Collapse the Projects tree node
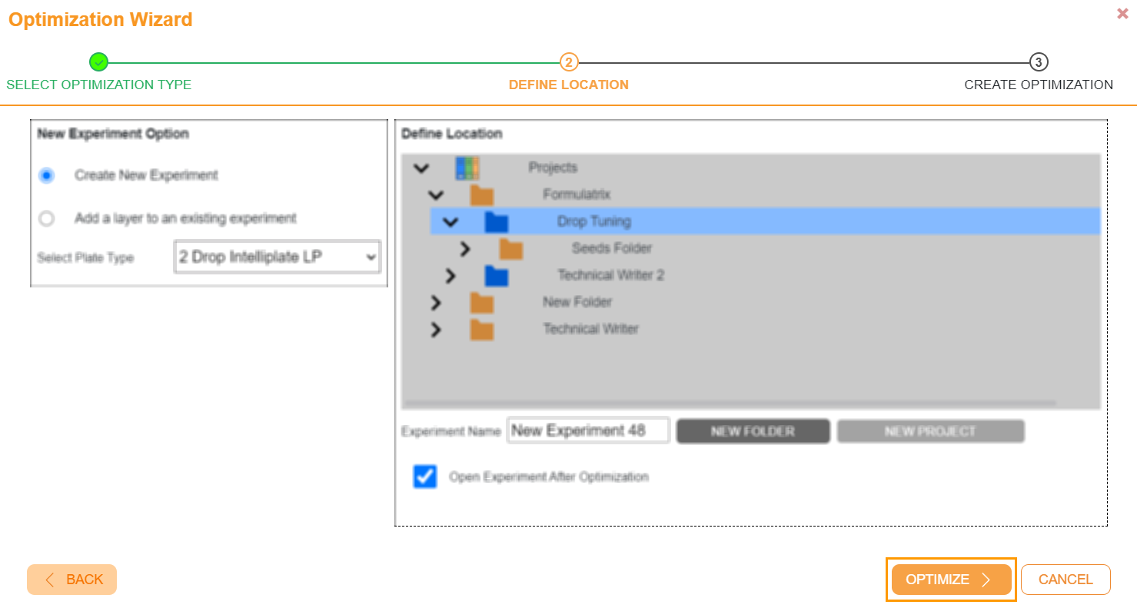 (421, 168)
